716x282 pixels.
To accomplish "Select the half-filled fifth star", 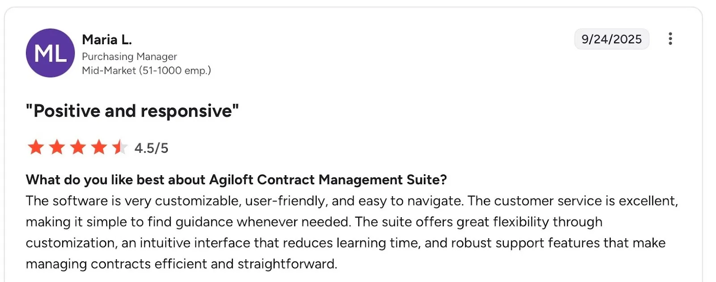I will (120, 147).
